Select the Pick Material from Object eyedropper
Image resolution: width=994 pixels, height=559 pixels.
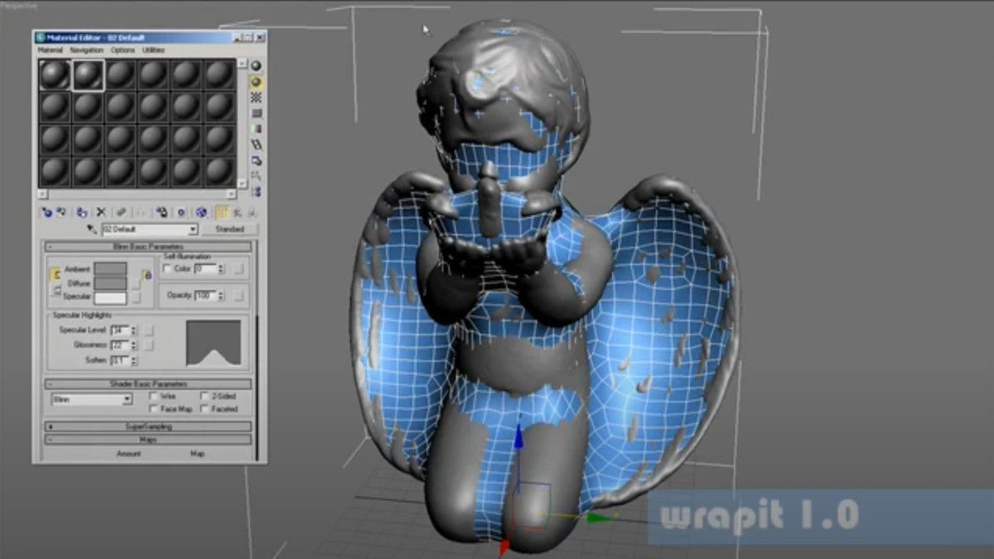click(91, 229)
